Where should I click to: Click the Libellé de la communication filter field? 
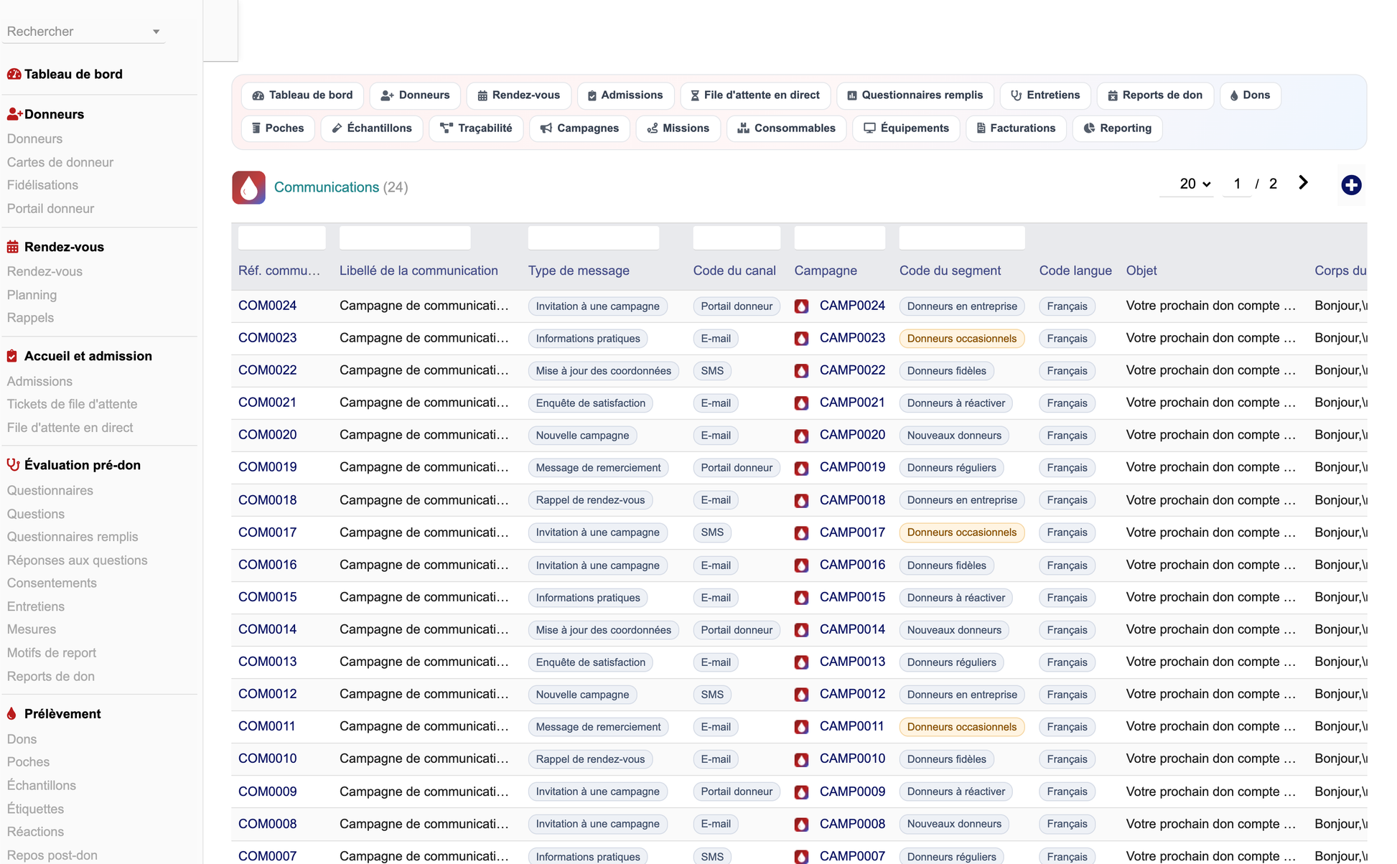pos(405,238)
